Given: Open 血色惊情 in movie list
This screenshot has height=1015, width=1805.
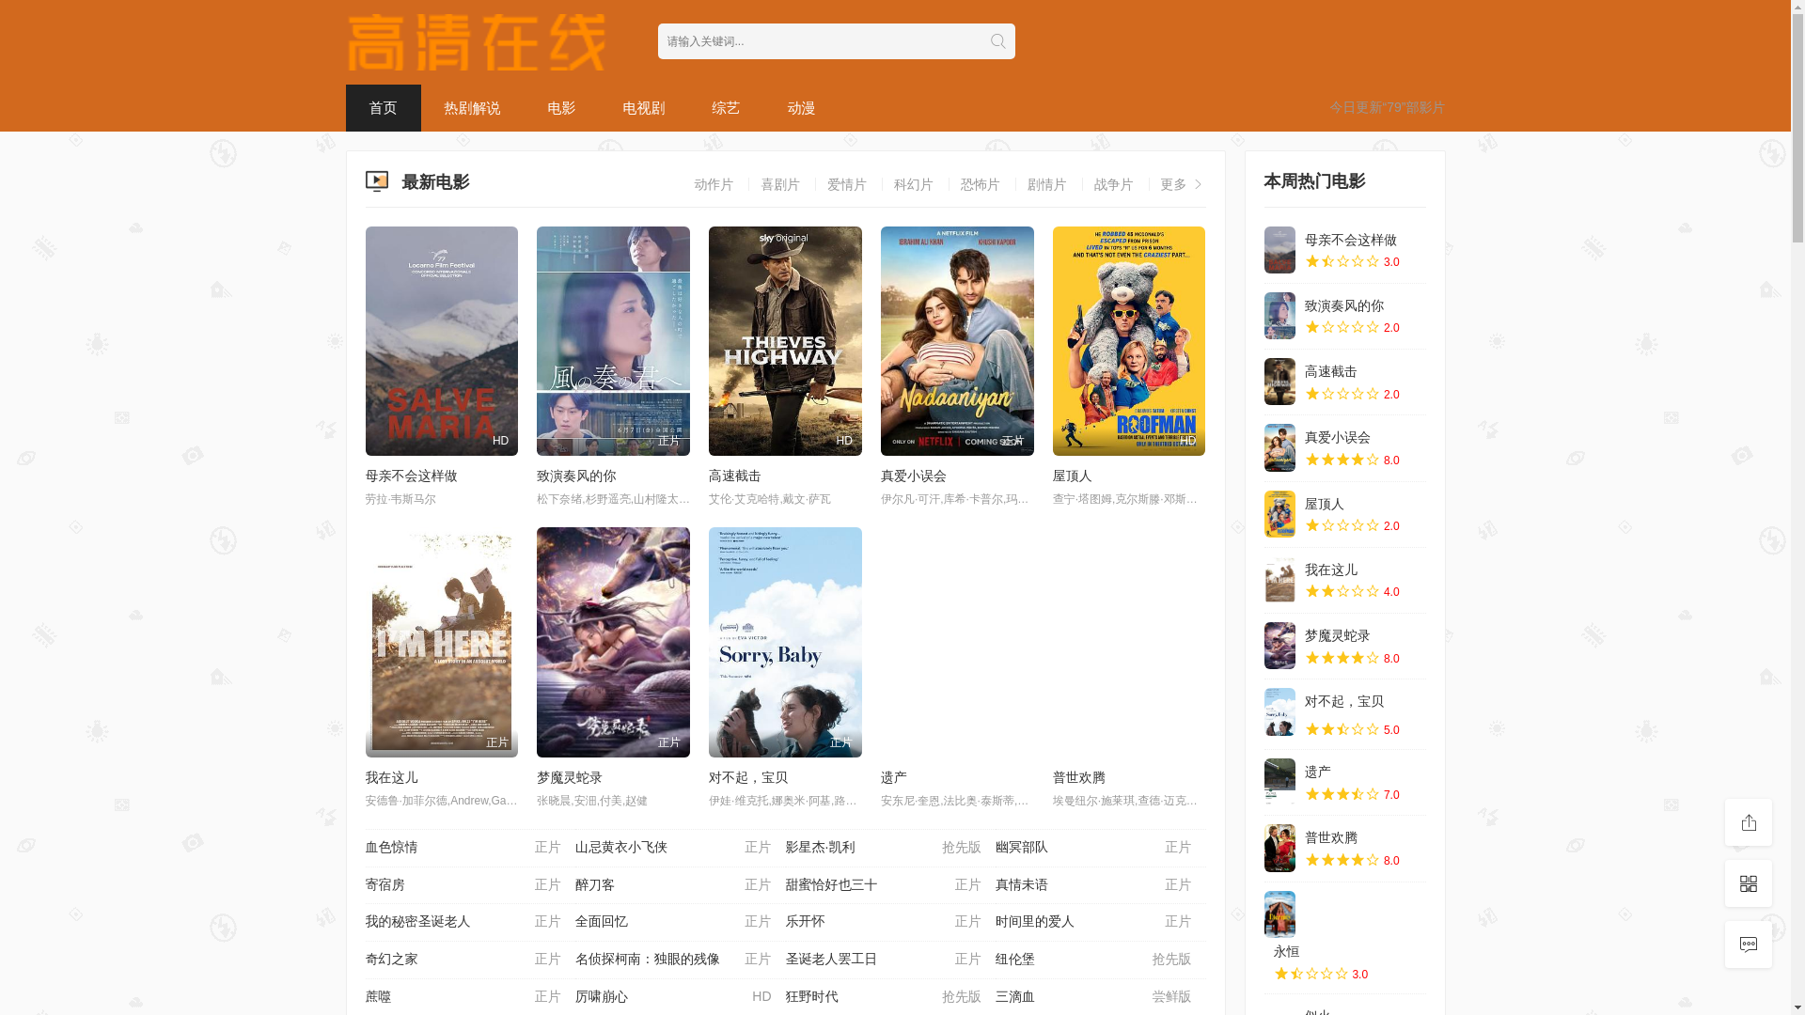Looking at the screenshot, I should [x=391, y=848].
